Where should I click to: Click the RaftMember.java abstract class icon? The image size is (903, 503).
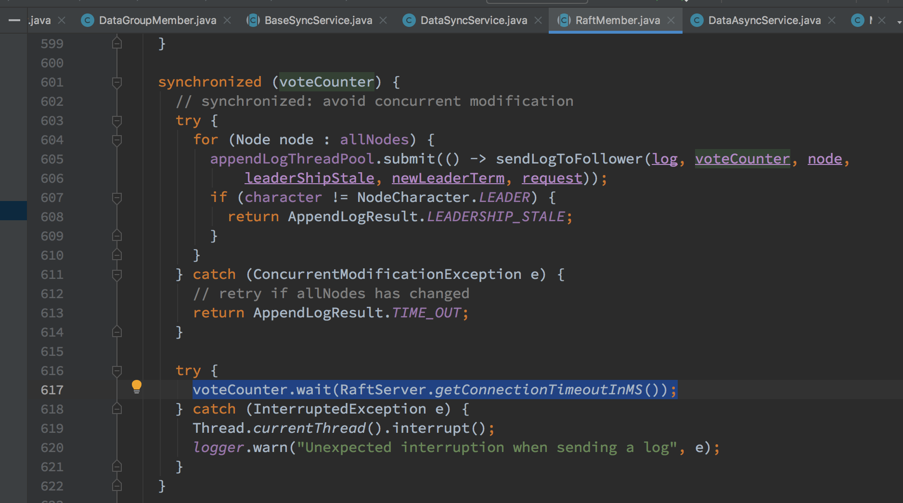tap(564, 20)
